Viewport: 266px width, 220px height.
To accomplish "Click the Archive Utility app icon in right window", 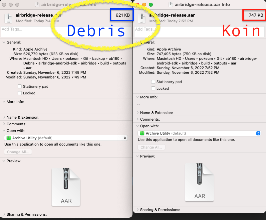I will point(142,133).
